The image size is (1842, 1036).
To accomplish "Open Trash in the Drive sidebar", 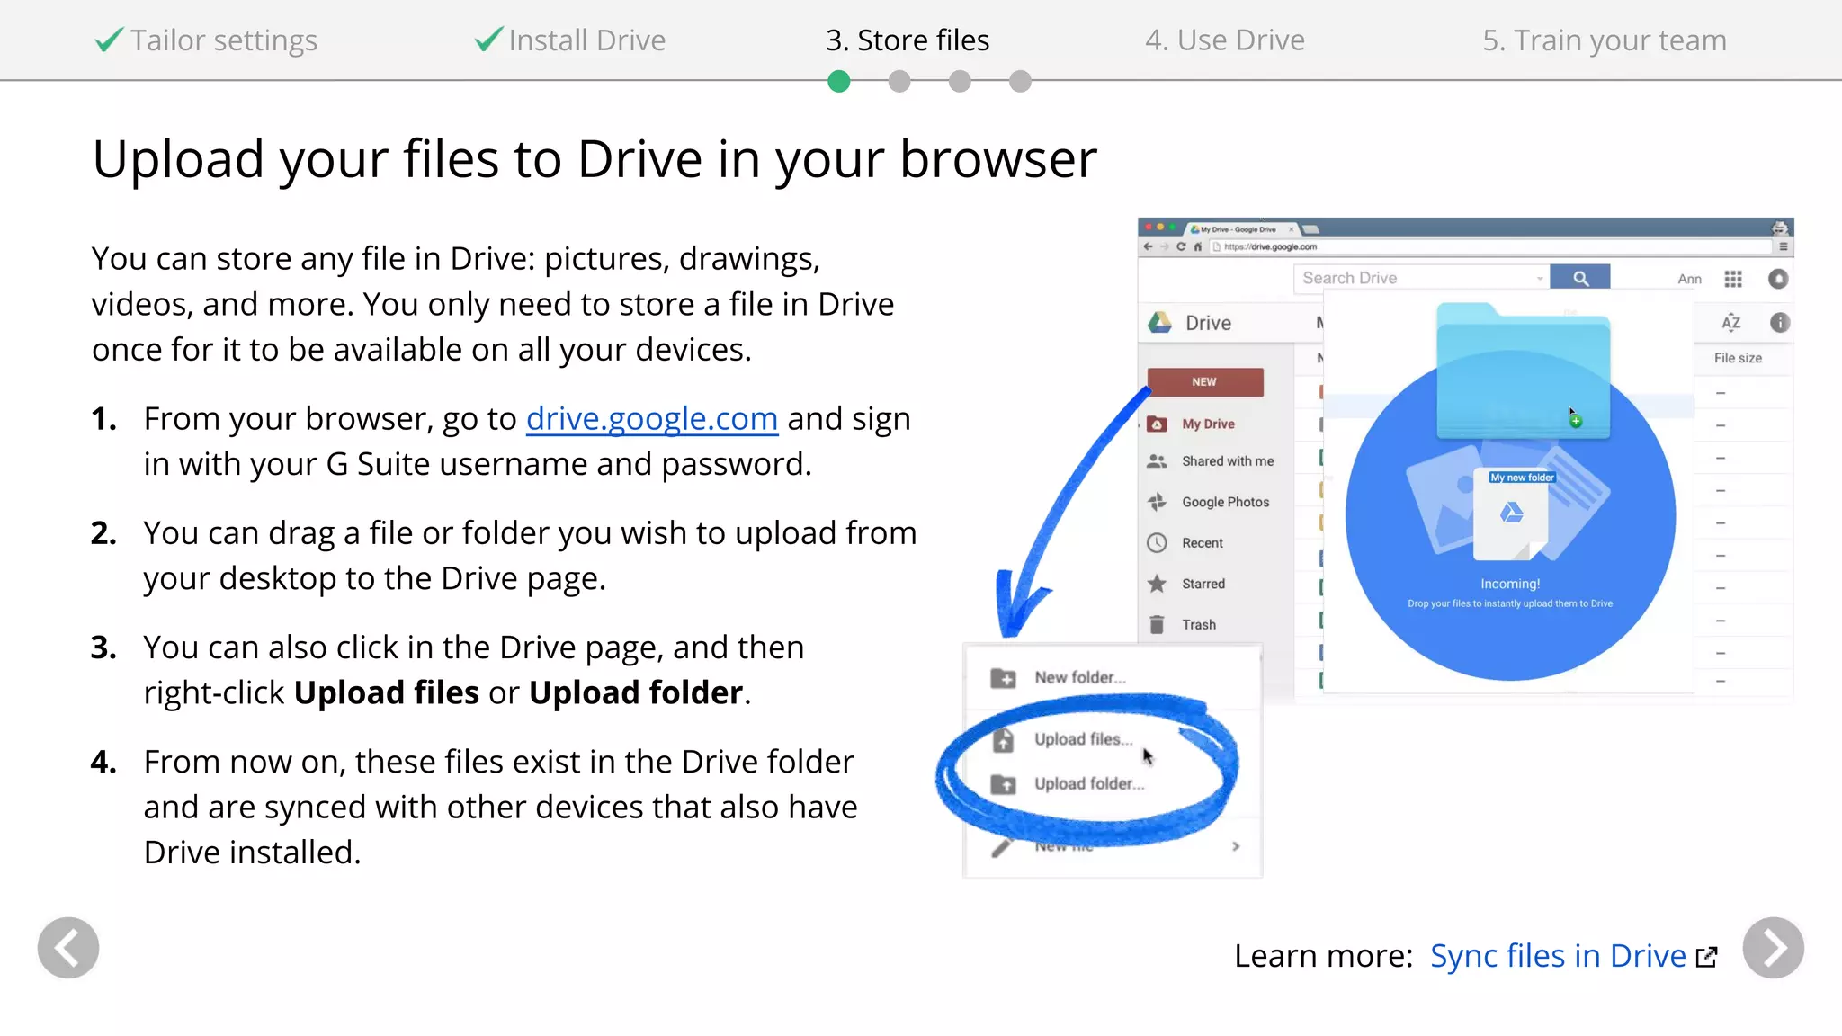I will (1199, 624).
